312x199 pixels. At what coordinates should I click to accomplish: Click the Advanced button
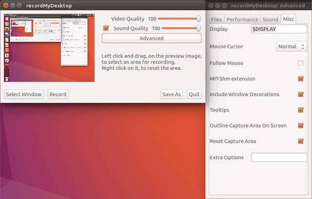coord(151,38)
